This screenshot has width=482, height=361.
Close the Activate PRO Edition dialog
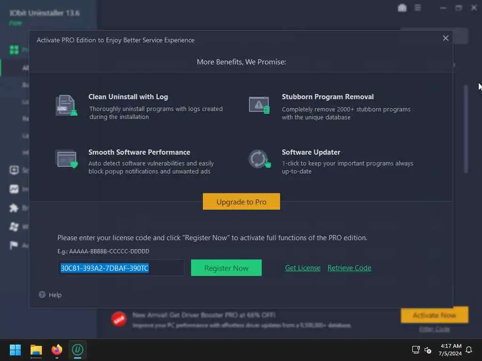[445, 38]
